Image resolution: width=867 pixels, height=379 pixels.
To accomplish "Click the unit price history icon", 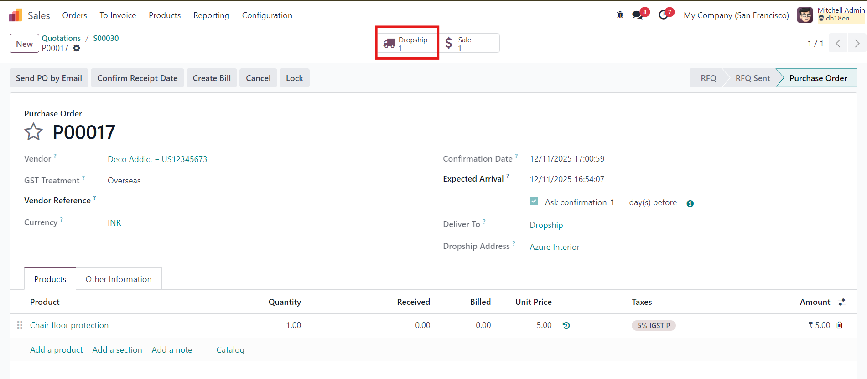I will click(566, 325).
